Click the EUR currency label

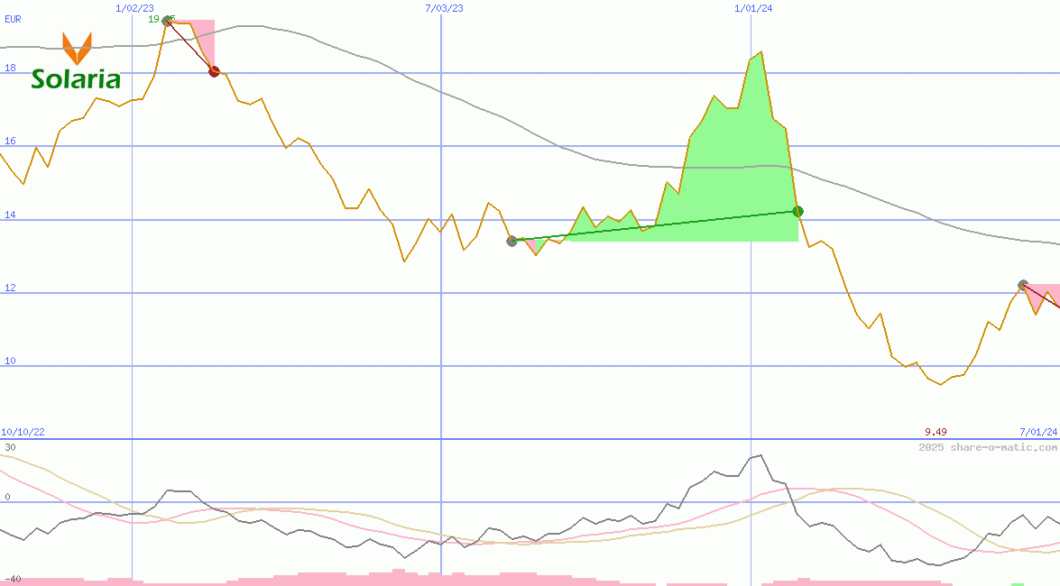point(13,18)
